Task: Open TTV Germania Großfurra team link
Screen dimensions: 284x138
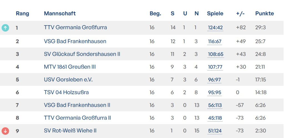Action: click(75, 28)
